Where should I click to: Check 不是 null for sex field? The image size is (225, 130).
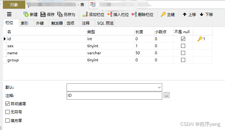pos(183,46)
